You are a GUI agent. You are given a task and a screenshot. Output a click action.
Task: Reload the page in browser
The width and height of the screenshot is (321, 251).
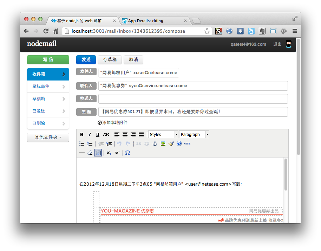46,31
